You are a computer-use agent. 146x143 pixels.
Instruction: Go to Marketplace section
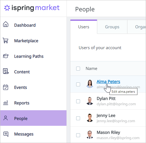pyautogui.click(x=33, y=41)
